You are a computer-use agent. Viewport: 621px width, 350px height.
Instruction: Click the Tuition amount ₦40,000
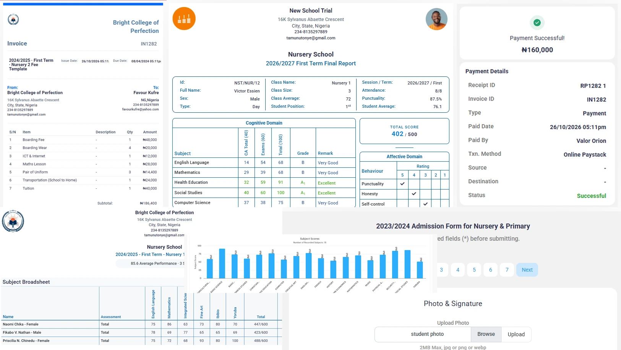pyautogui.click(x=149, y=188)
